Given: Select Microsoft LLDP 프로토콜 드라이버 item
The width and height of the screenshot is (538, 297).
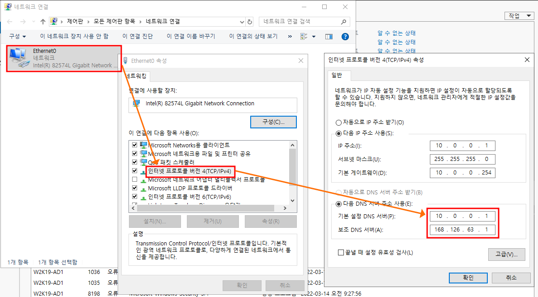Looking at the screenshot, I should [190, 188].
